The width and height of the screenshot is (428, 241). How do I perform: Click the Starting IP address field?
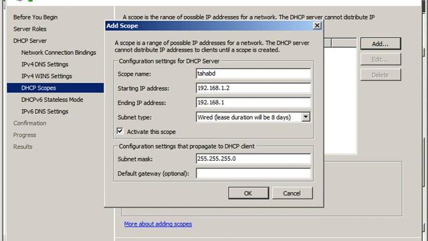click(x=253, y=88)
